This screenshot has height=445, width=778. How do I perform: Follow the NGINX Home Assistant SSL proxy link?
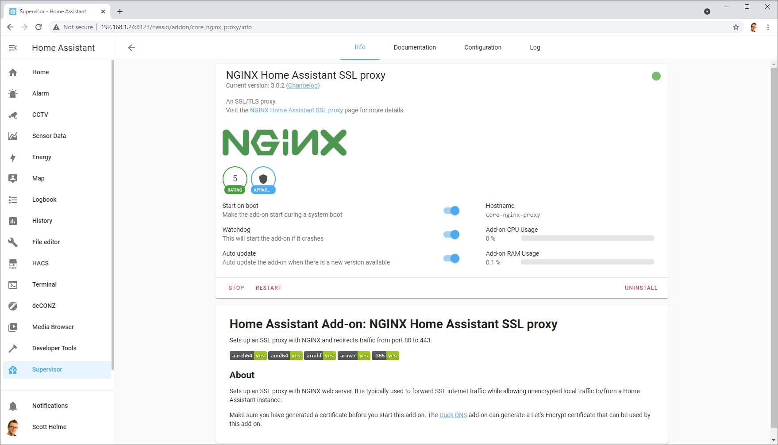tap(297, 110)
